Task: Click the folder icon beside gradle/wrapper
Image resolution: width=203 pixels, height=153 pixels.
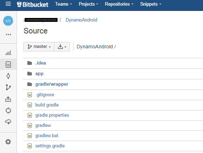Action: (x=30, y=84)
